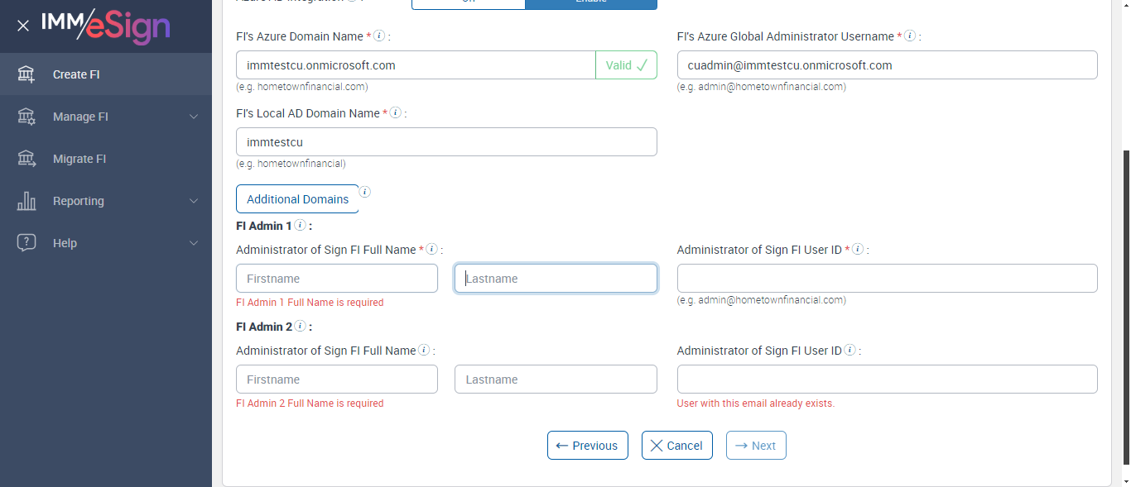Click the Create FI bank icon
The width and height of the screenshot is (1131, 487).
(26, 74)
